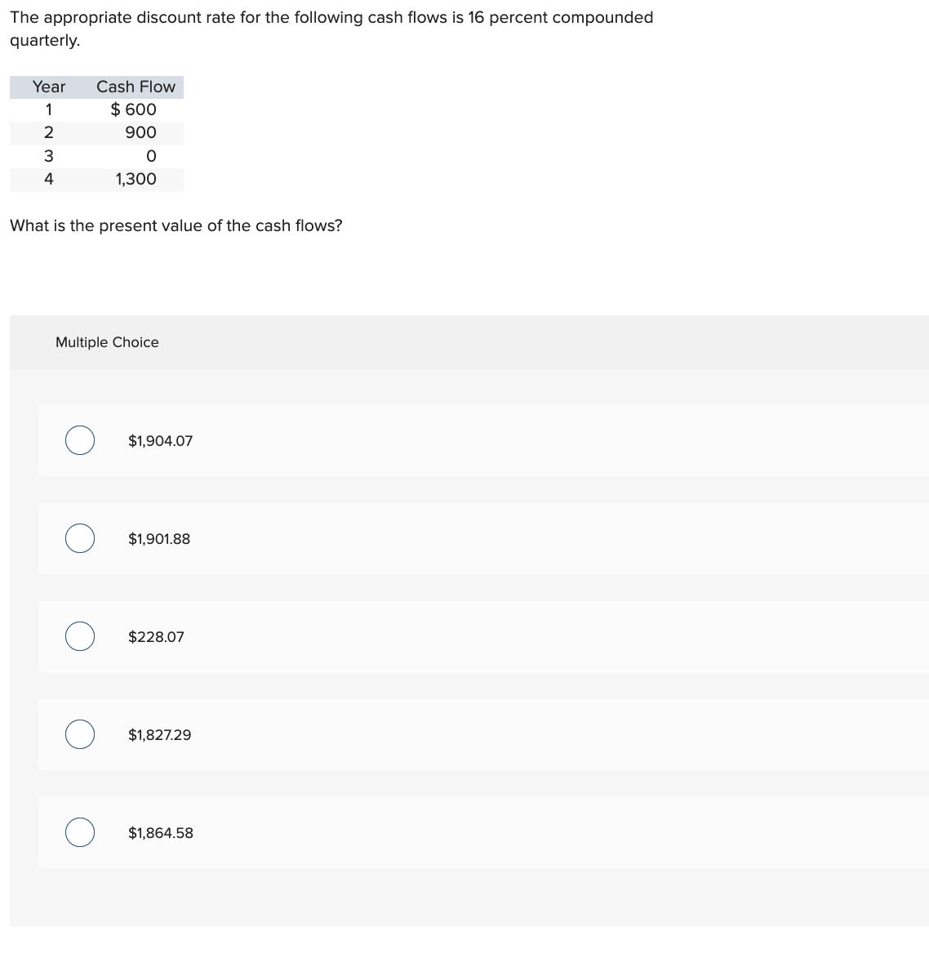Click the $1,864.58 answer label
Viewport: 929px width, 954px height.
pyautogui.click(x=161, y=833)
